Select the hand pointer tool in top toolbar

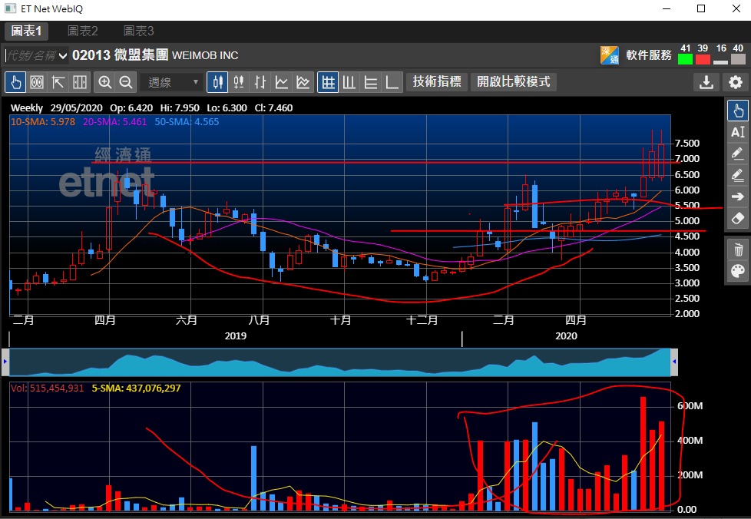coord(15,82)
